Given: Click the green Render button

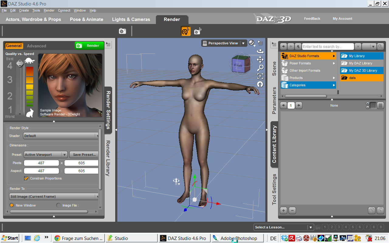Looking at the screenshot, I should click(89, 46).
